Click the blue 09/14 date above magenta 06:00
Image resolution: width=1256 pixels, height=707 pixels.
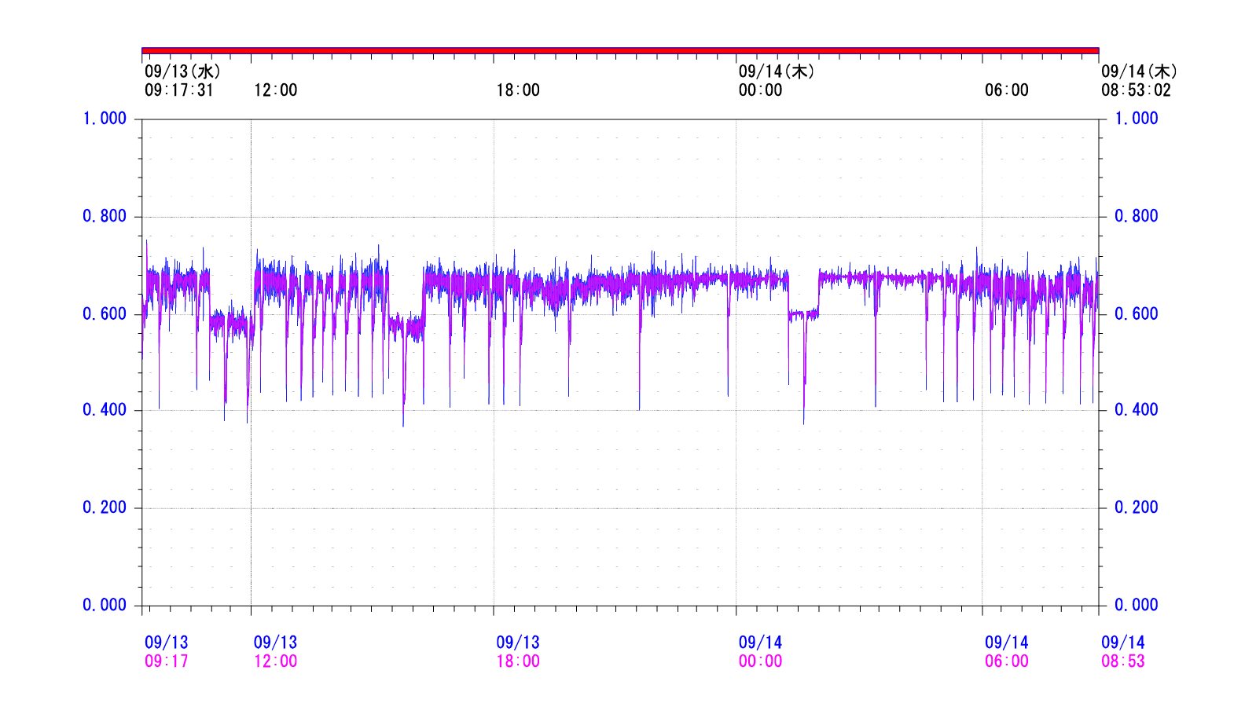(x=1007, y=643)
